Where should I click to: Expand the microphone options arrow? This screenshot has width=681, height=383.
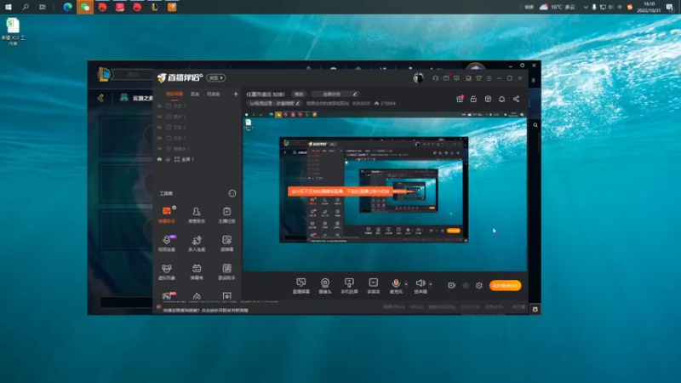tap(406, 284)
